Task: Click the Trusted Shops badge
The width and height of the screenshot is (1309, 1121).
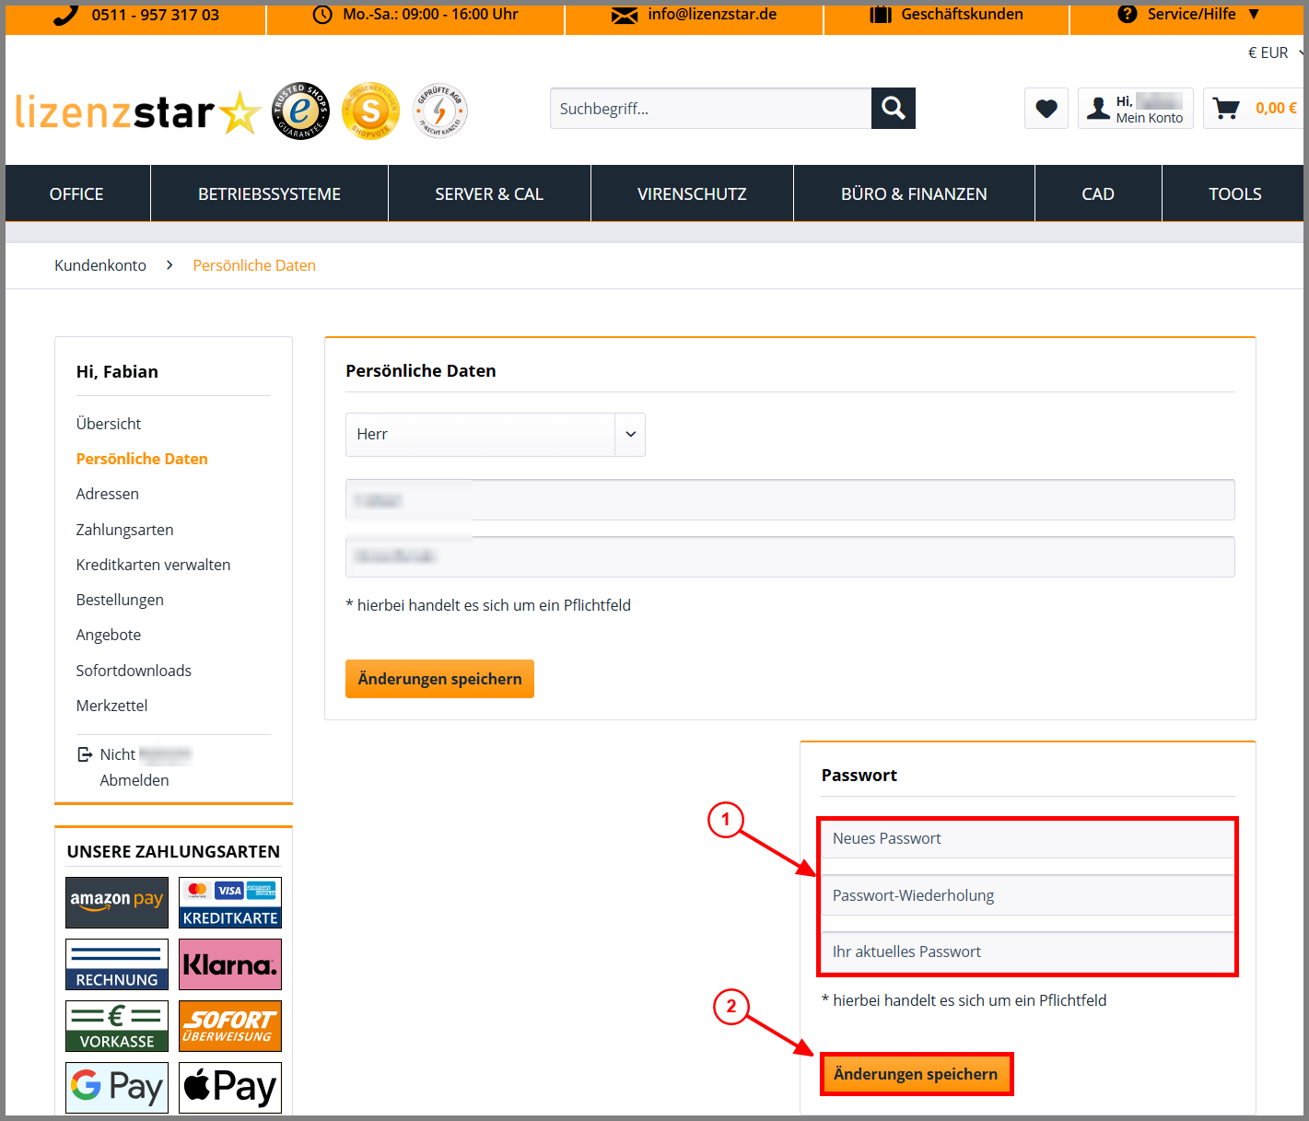Action: coord(300,111)
